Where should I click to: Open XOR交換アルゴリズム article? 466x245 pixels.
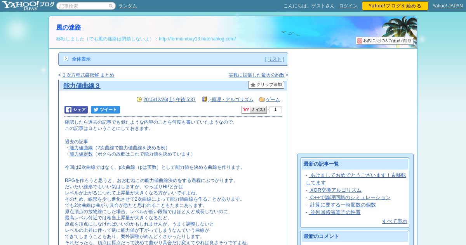pyautogui.click(x=335, y=190)
